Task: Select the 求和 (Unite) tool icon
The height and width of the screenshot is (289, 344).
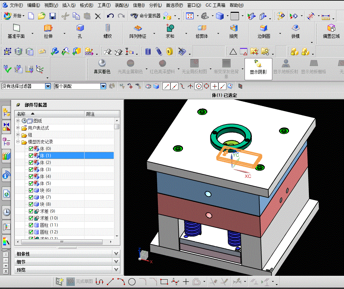Action: pyautogui.click(x=170, y=28)
